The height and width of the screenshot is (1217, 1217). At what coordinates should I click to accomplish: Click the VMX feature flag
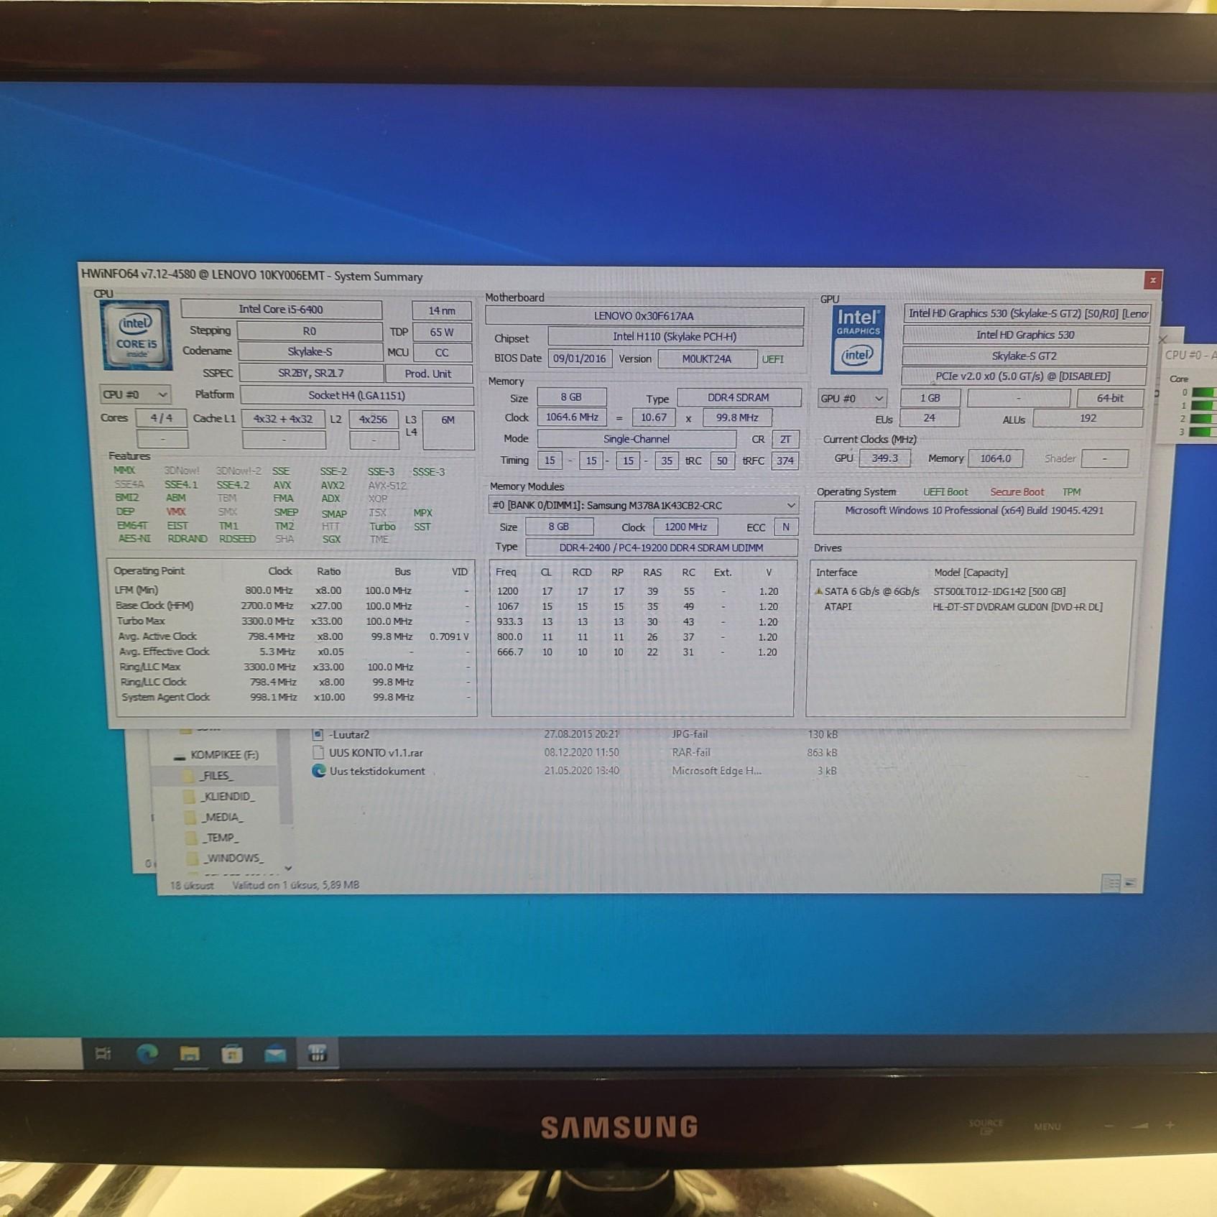tap(176, 512)
